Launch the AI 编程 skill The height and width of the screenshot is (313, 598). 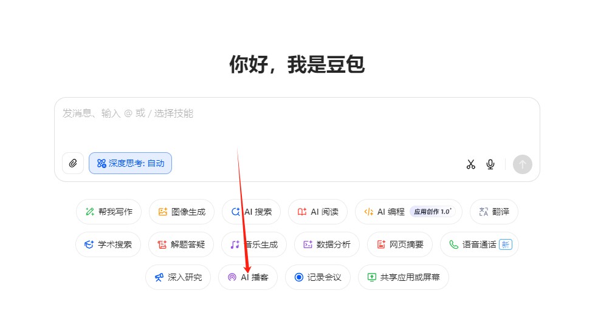tap(408, 212)
